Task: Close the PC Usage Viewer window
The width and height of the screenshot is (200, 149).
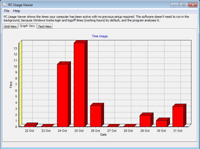Action: [x=193, y=5]
